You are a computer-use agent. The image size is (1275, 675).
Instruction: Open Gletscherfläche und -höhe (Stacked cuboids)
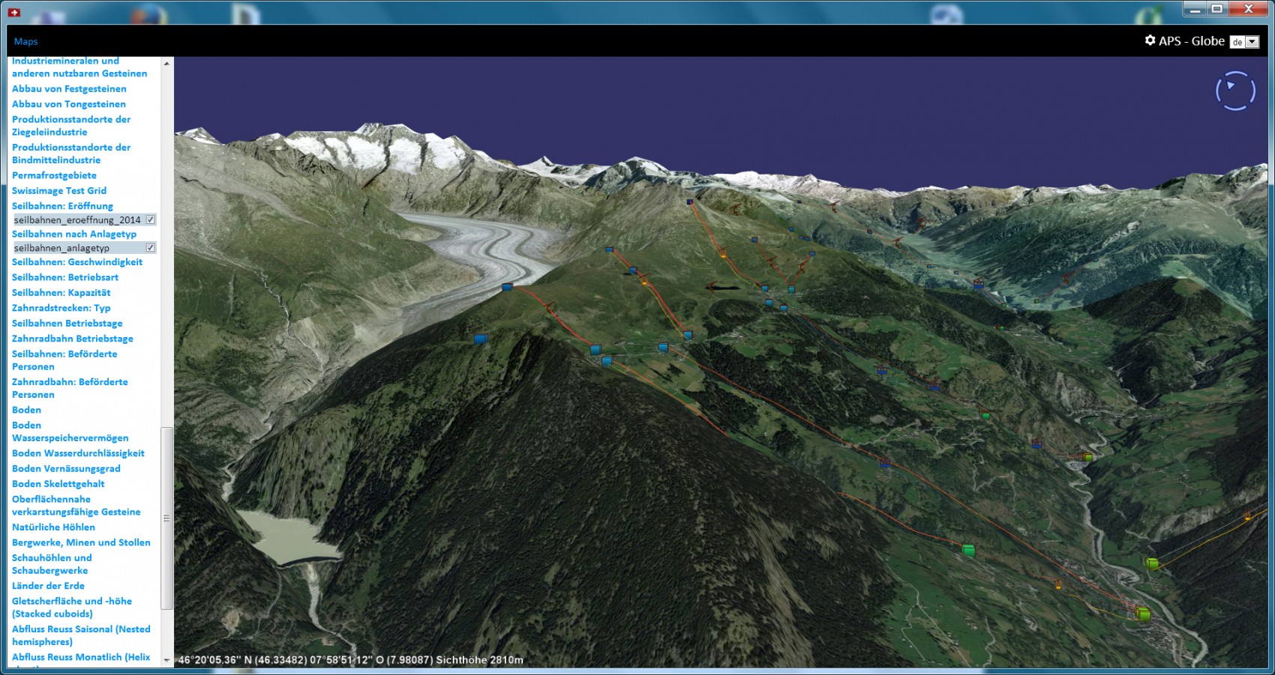tap(72, 607)
